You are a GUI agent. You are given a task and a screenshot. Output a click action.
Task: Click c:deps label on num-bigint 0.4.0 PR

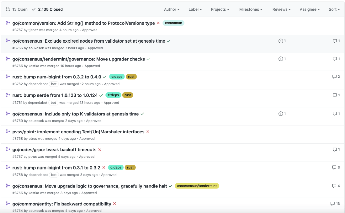coord(117,77)
